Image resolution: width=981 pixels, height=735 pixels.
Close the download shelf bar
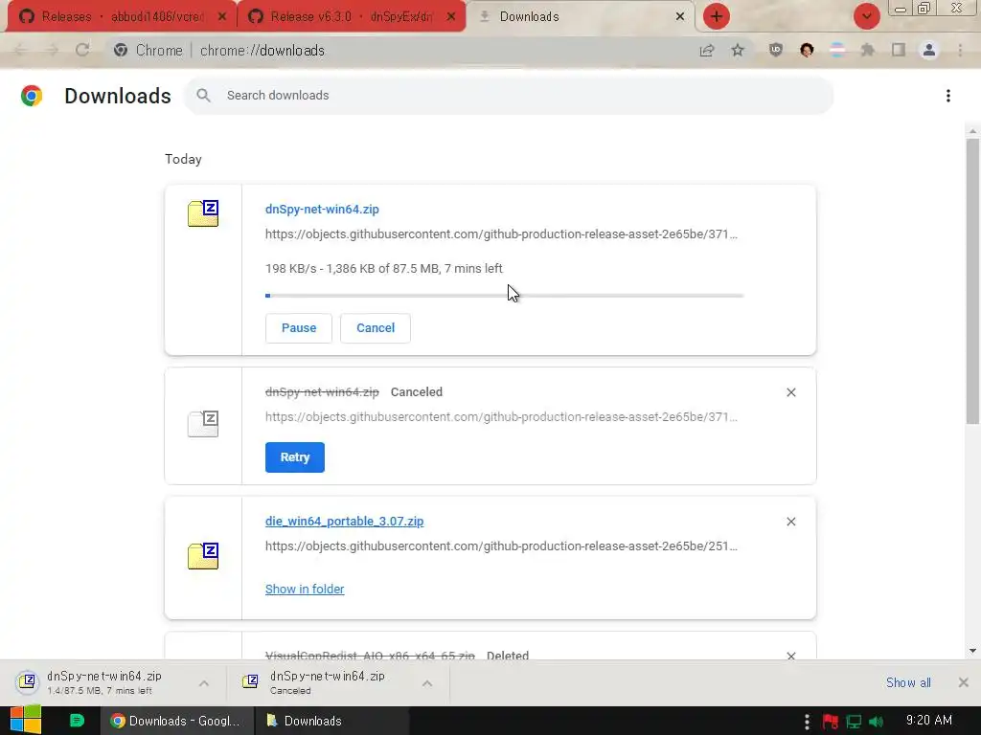(x=964, y=682)
